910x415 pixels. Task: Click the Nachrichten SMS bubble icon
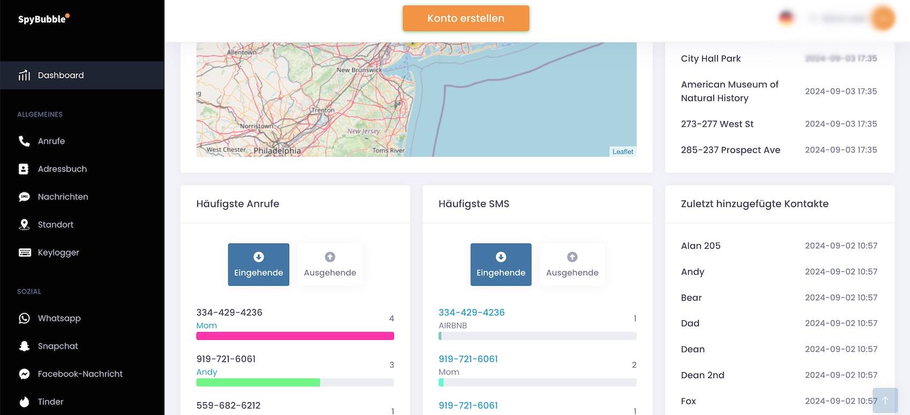click(24, 197)
